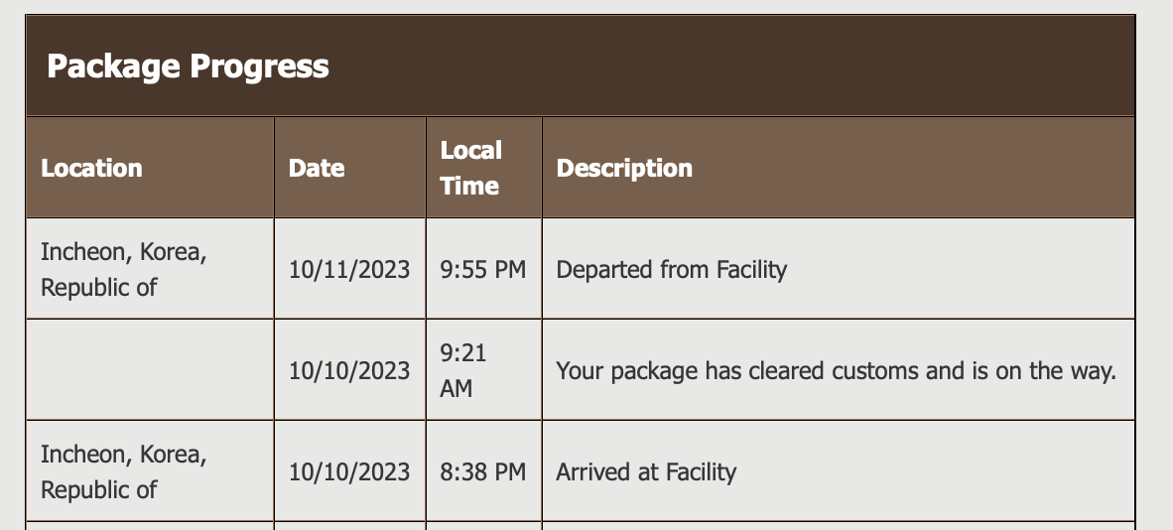Click the Local Time column header

pos(470,168)
